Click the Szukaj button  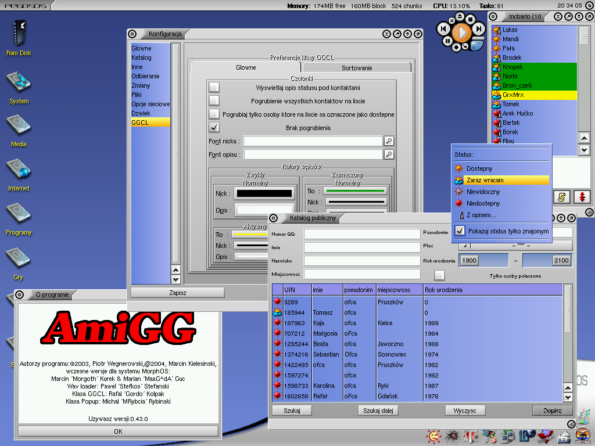(x=292, y=411)
